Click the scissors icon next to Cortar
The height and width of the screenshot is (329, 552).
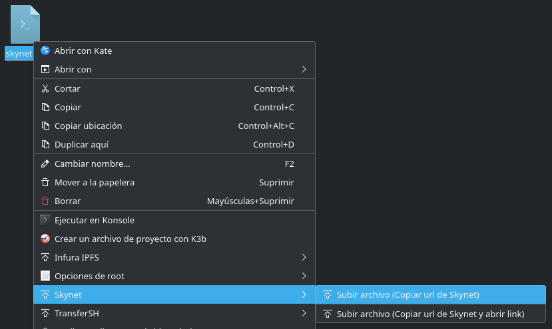click(x=45, y=88)
